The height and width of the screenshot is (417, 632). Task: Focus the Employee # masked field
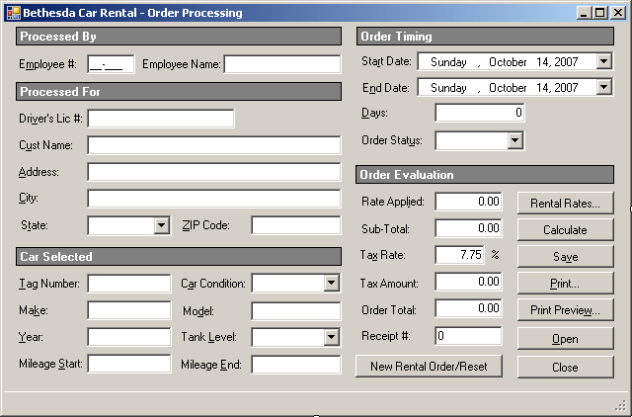tap(111, 64)
